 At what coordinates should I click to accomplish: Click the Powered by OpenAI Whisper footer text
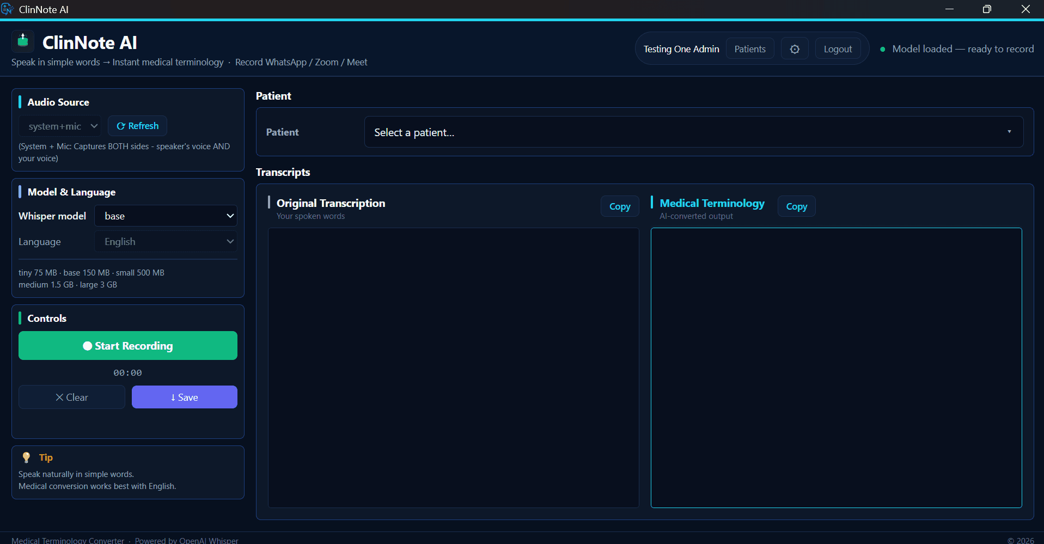point(187,540)
